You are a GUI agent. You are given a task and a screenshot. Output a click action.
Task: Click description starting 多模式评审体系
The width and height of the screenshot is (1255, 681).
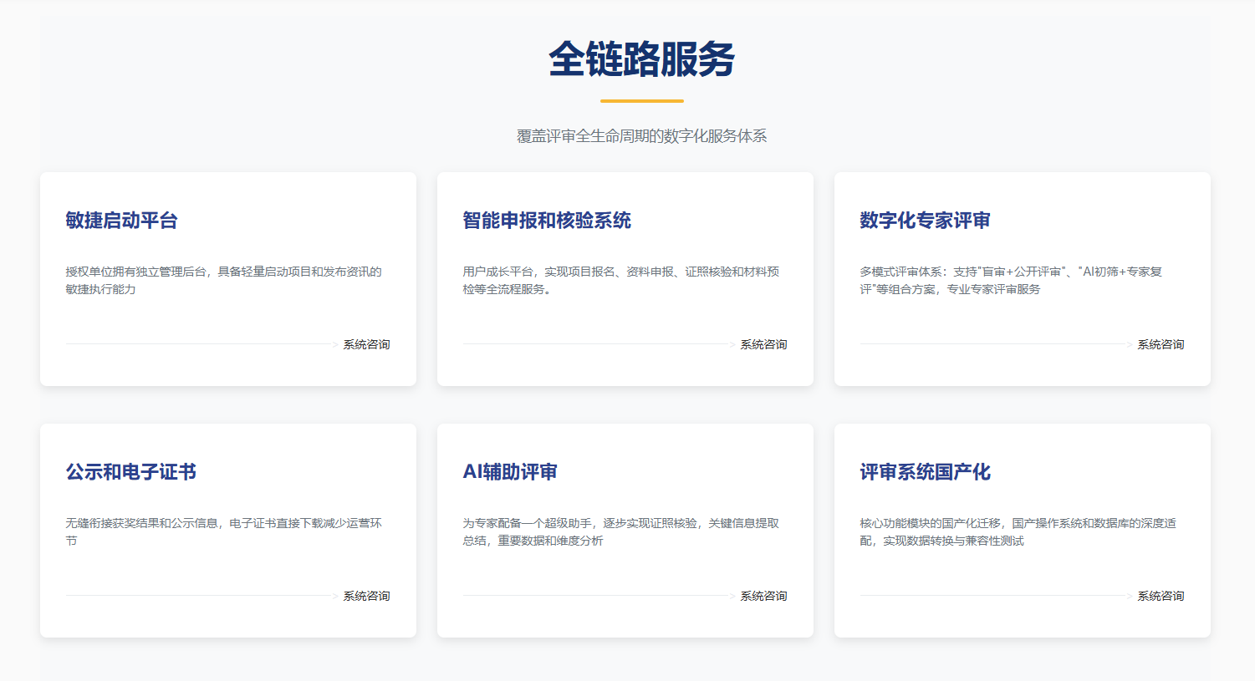pyautogui.click(x=1011, y=280)
